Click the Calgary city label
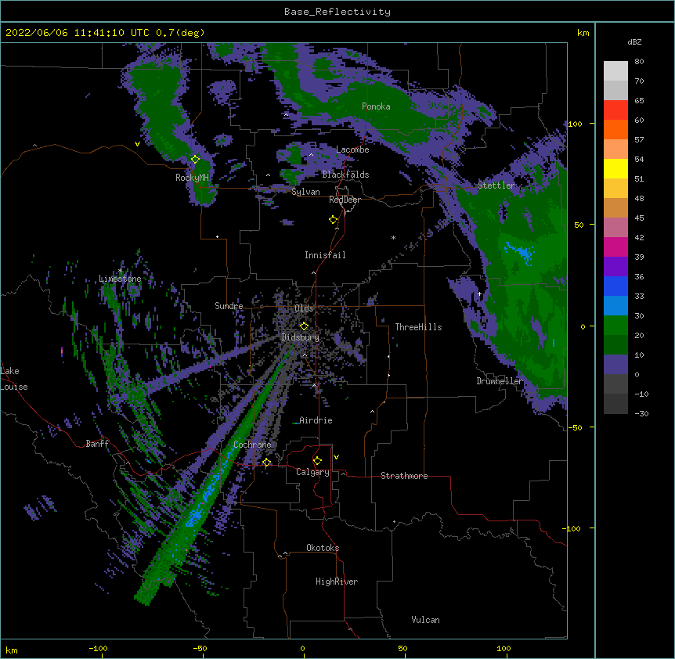Viewport: 675px width, 659px height. coord(312,472)
